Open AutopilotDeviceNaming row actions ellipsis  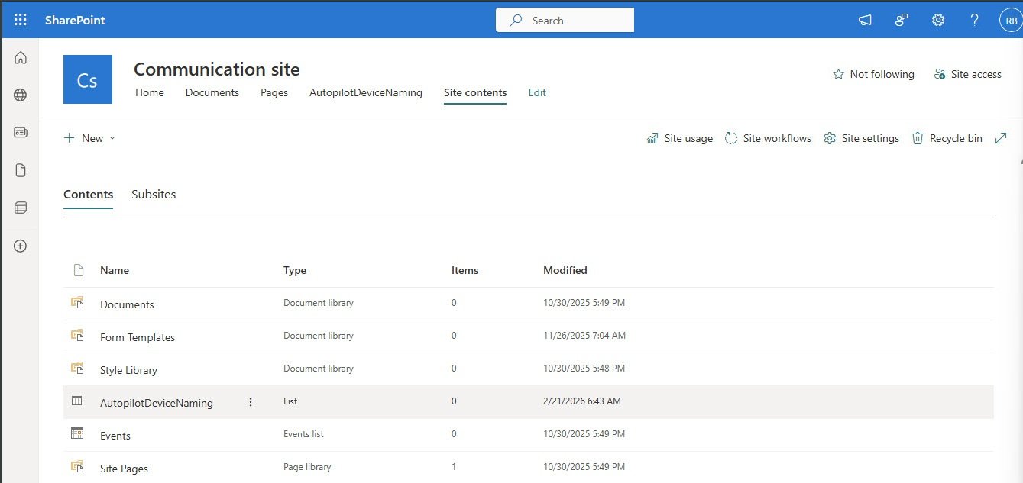click(251, 402)
